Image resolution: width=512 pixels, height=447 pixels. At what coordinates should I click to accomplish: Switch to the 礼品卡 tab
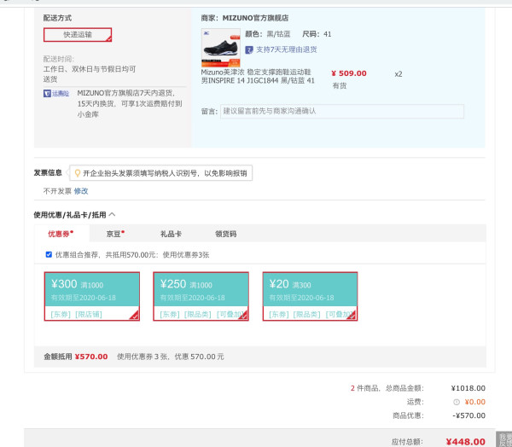pyautogui.click(x=171, y=234)
